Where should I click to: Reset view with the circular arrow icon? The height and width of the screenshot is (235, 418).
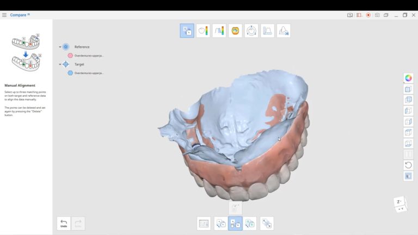click(x=408, y=165)
